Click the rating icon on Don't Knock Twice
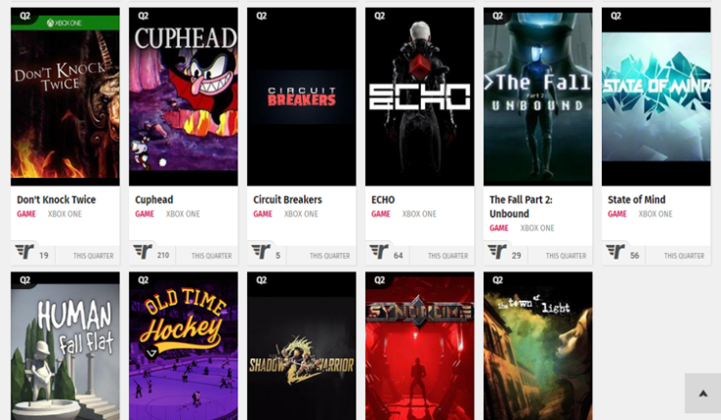721x420 pixels. point(24,252)
